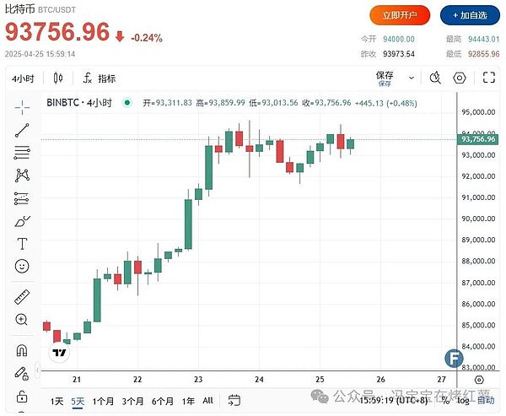
Task: Switch to the 1个月 time range
Action: tap(104, 402)
